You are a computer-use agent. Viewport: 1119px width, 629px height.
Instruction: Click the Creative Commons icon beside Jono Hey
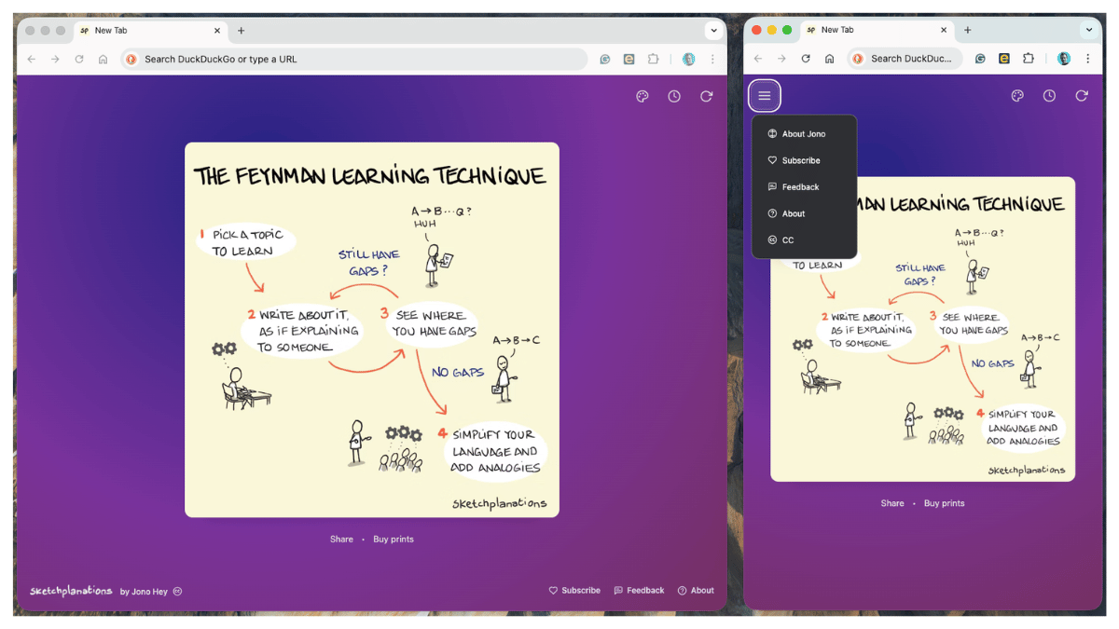(x=177, y=591)
